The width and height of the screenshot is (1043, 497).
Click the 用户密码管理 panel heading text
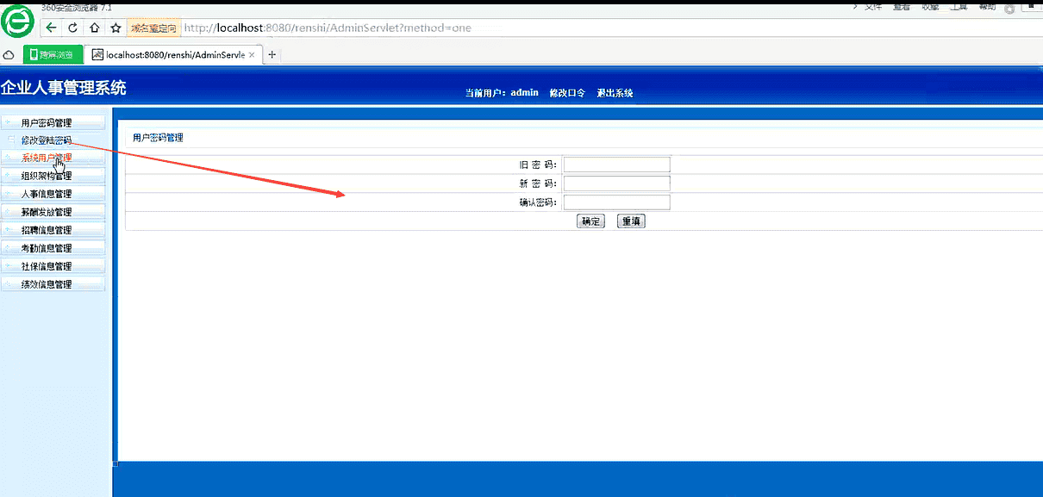158,138
